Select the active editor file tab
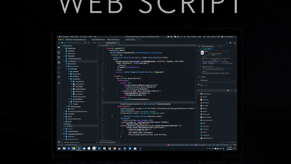291x164 pixels. click(111, 43)
